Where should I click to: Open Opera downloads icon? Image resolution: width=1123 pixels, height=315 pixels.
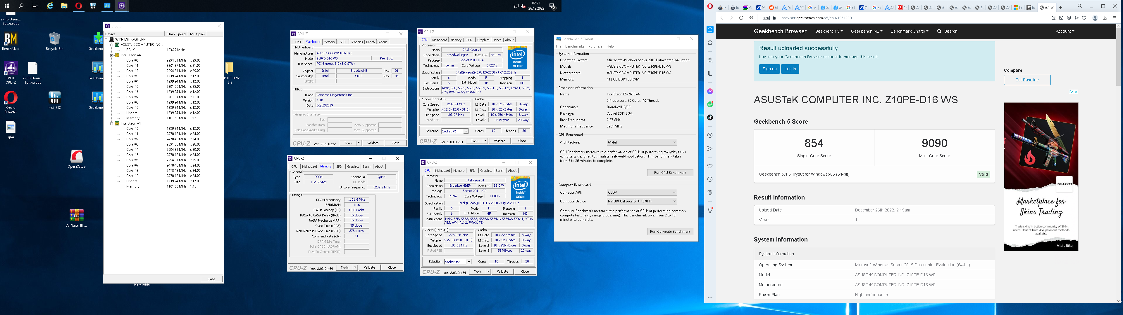tap(1105, 18)
